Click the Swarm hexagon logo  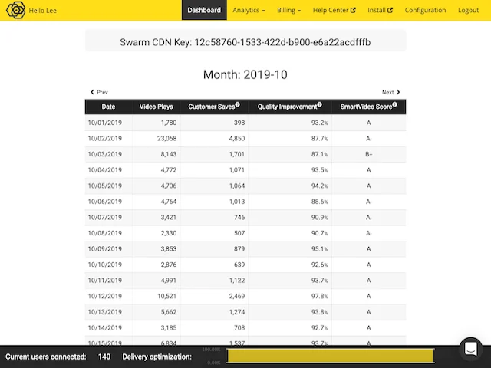click(x=16, y=10)
